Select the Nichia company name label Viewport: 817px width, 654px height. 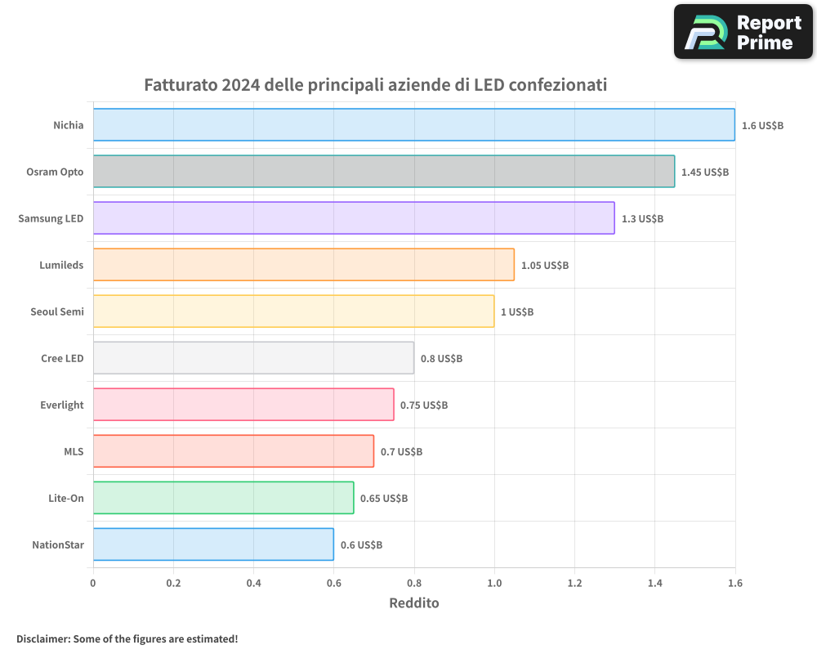point(68,125)
